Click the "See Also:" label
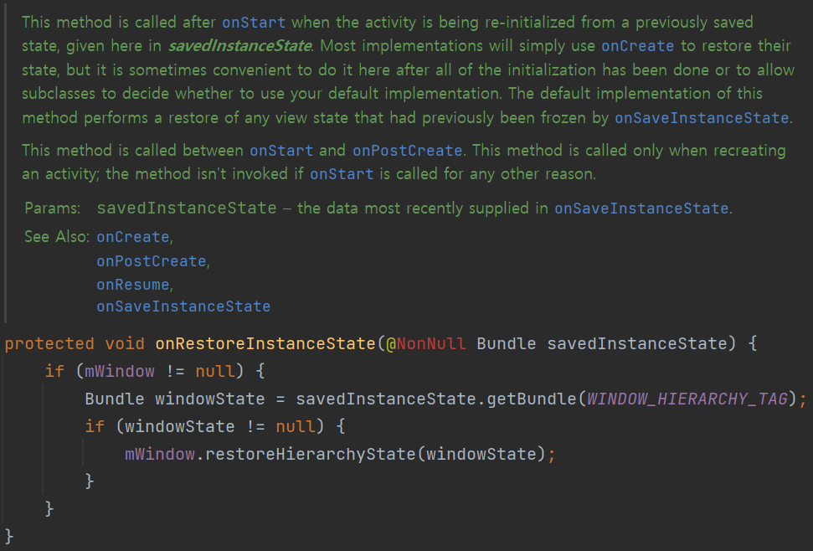The width and height of the screenshot is (813, 551). pos(57,237)
